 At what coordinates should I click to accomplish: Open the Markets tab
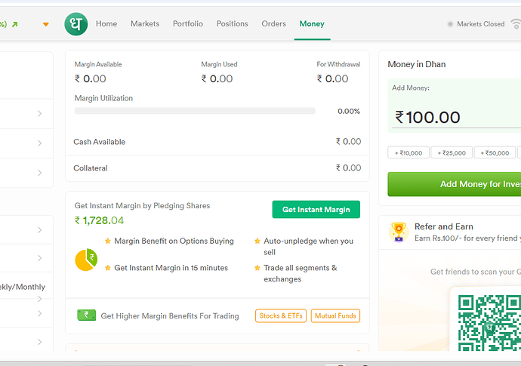(145, 24)
